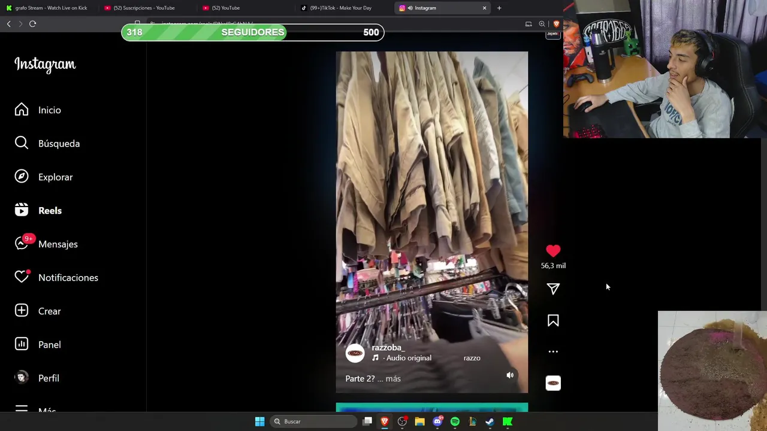The height and width of the screenshot is (431, 767).
Task: Open a new browser tab
Action: click(499, 8)
